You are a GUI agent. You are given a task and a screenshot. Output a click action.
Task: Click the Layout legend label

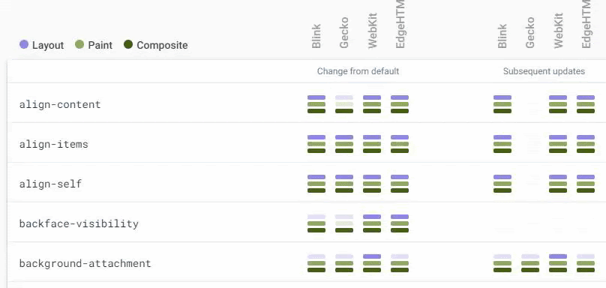[x=48, y=45]
